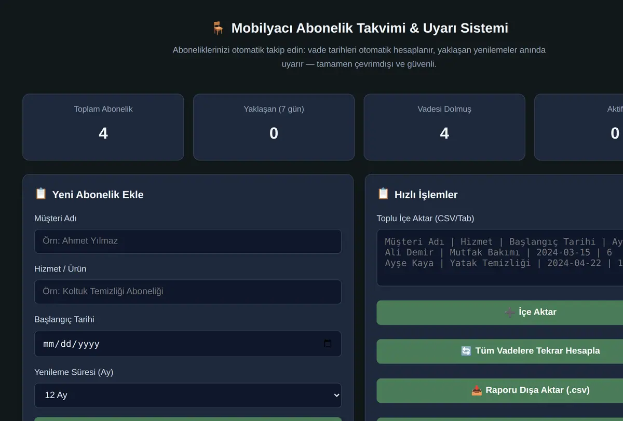The image size is (623, 421).
Task: Click the Hizmet / Ürün label
Action: tap(60, 269)
